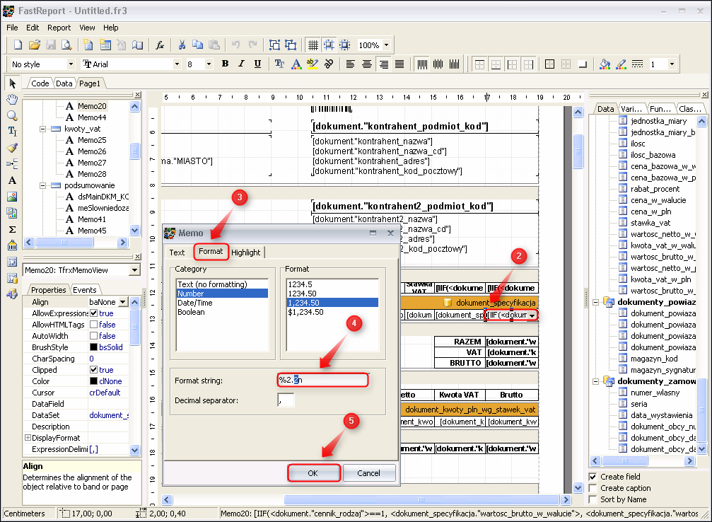Click the Cut scissors icon
Viewport: 712px width, 522px height.
181,45
